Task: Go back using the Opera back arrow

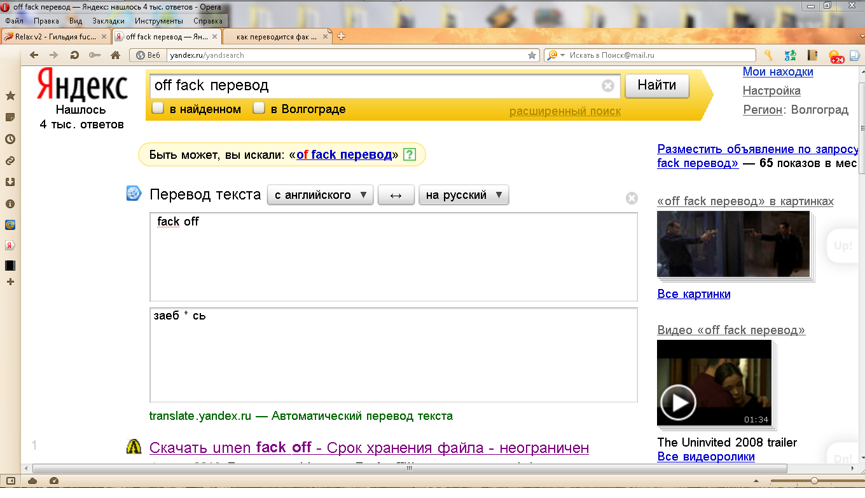Action: click(34, 55)
